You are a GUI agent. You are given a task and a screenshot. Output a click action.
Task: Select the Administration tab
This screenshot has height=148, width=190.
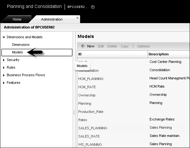point(52,19)
